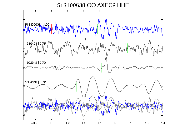Click x-axis tick label 0.6

pos(99,123)
